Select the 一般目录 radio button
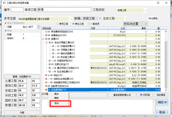Viewport: 172px width, 117px height. tap(89, 24)
